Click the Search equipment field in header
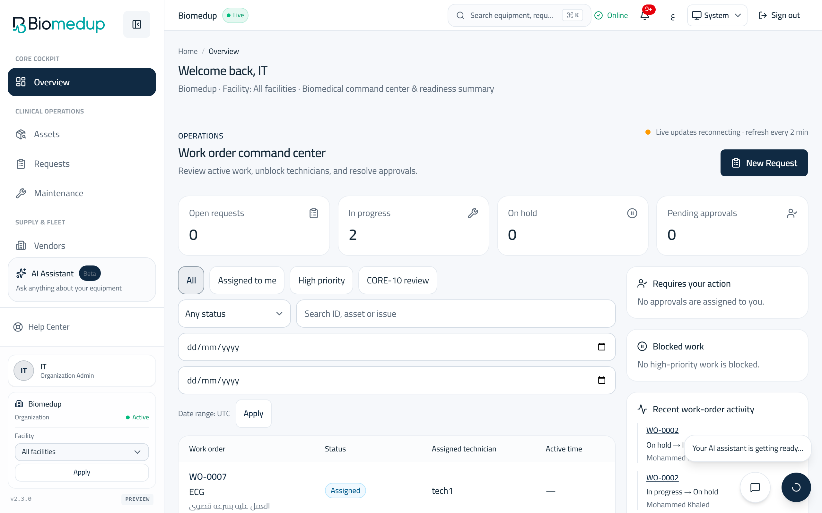This screenshot has height=513, width=822. point(519,15)
